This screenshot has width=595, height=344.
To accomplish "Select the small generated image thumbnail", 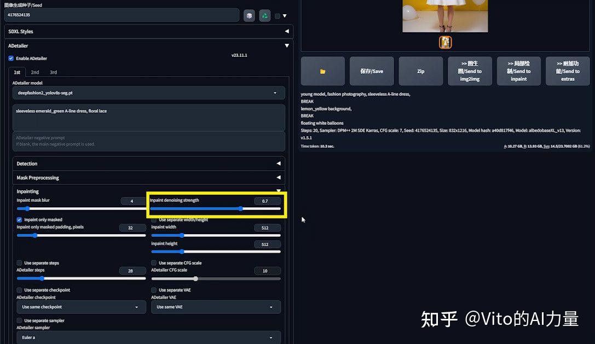I will point(445,42).
